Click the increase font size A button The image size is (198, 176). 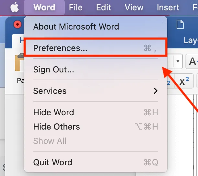[x=192, y=61]
